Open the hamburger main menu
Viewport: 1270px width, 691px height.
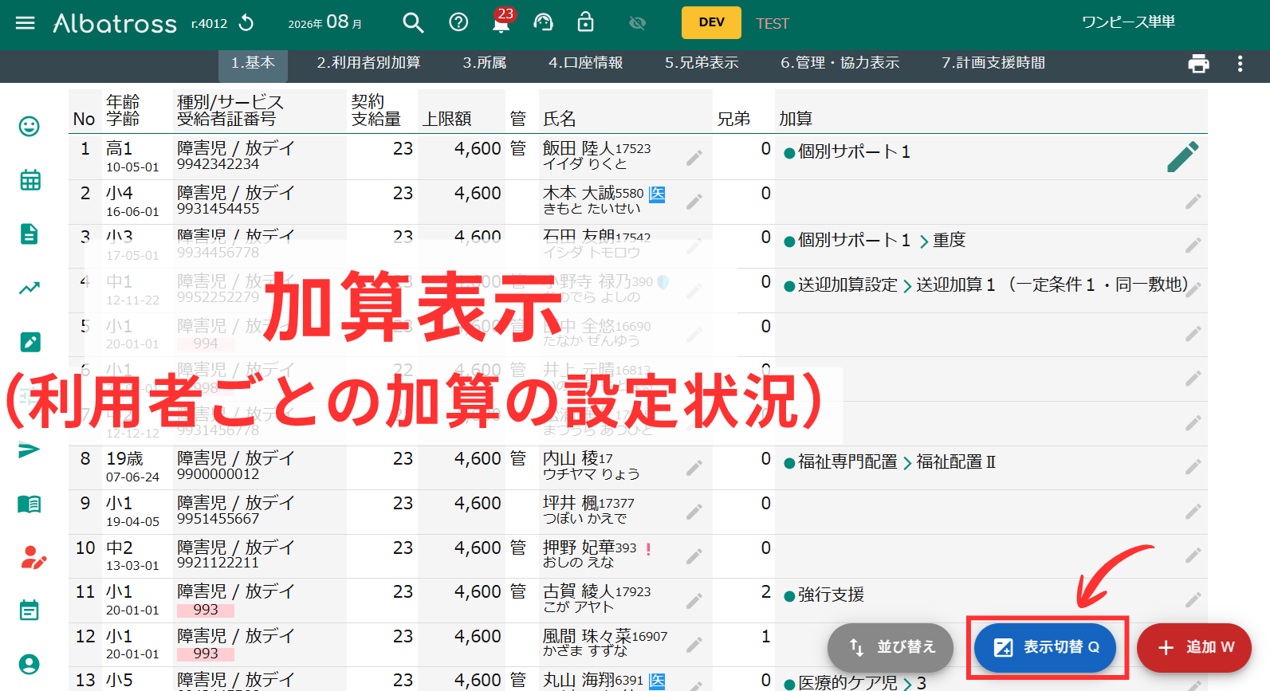click(26, 22)
